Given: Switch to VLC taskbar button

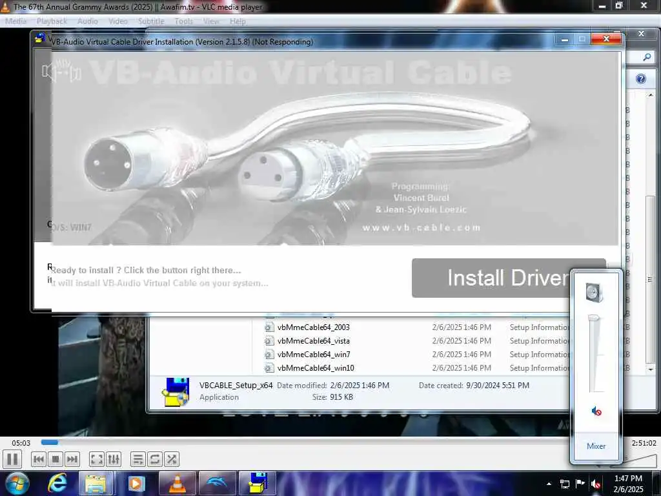Looking at the screenshot, I should pyautogui.click(x=177, y=483).
